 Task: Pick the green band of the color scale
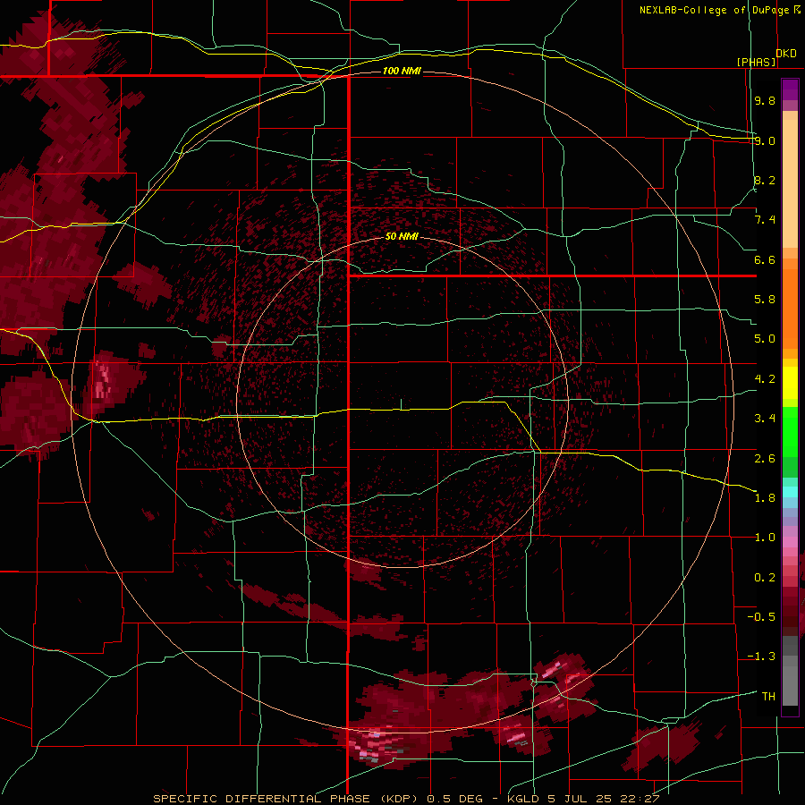pyautogui.click(x=790, y=432)
